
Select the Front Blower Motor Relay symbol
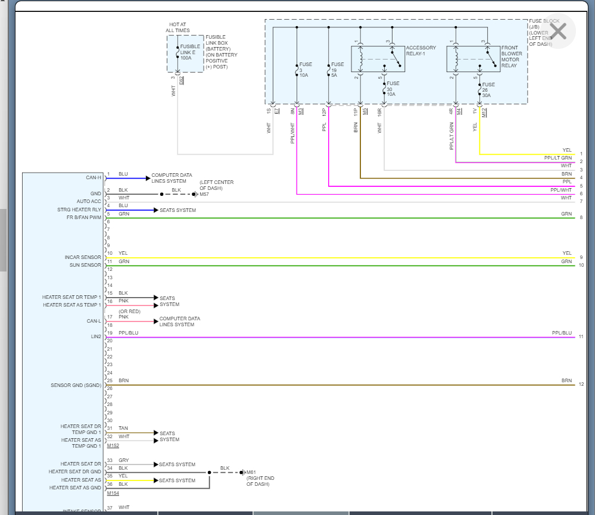click(x=473, y=58)
